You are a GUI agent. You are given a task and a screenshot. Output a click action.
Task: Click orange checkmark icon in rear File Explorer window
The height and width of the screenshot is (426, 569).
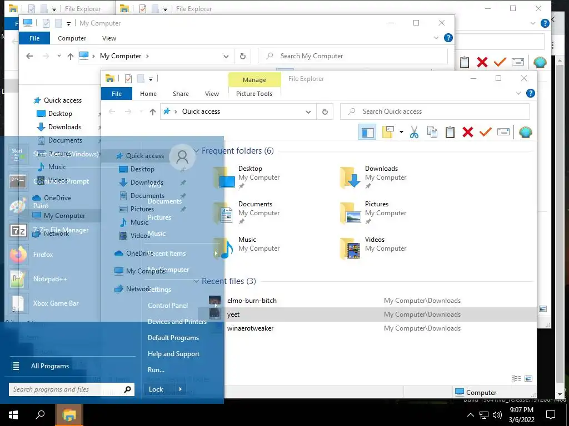(x=500, y=62)
